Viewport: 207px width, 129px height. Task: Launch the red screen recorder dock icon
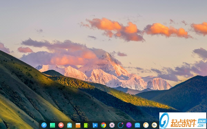(x=61, y=125)
